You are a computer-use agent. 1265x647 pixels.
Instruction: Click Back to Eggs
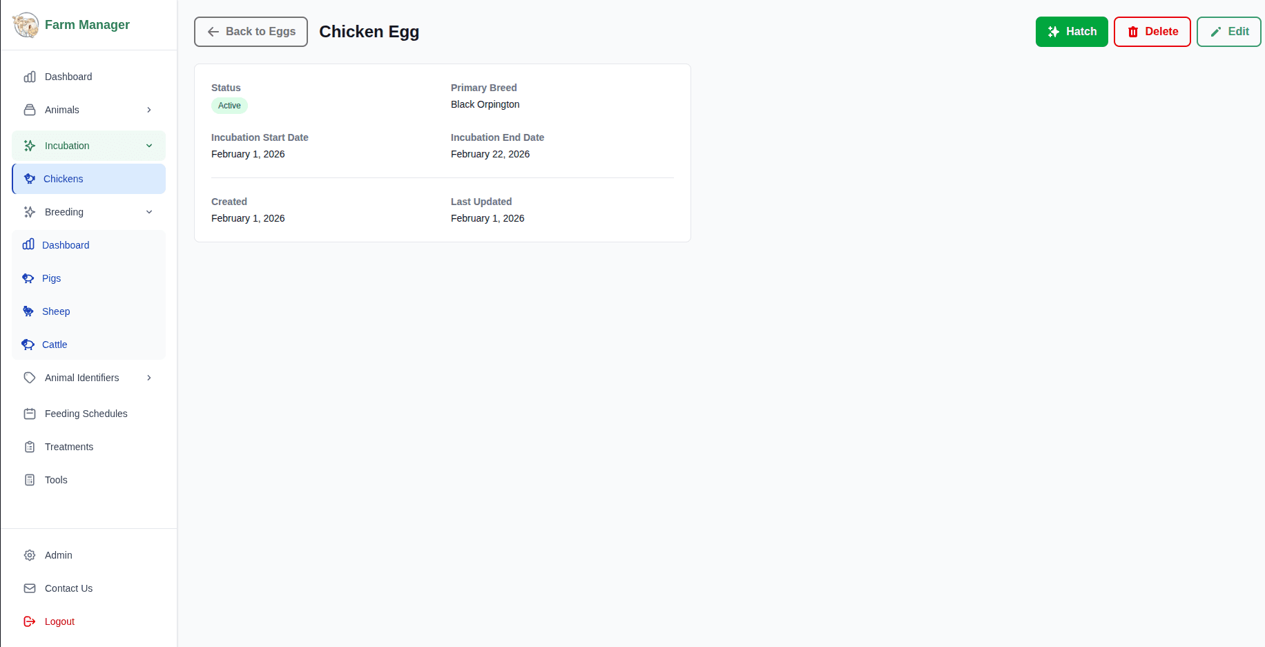point(250,32)
